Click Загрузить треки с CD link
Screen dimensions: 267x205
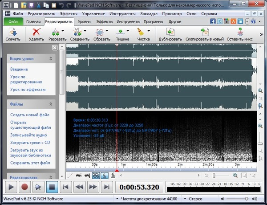pyautogui.click(x=30, y=143)
